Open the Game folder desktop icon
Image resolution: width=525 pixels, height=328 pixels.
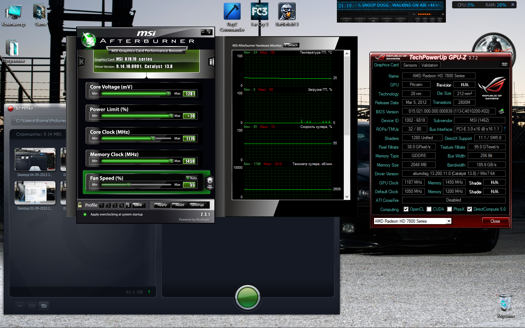40,15
